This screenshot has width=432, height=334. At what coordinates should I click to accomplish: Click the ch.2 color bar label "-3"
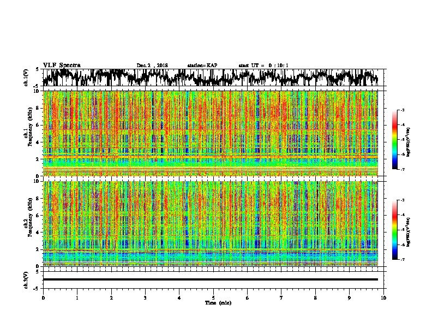point(403,200)
